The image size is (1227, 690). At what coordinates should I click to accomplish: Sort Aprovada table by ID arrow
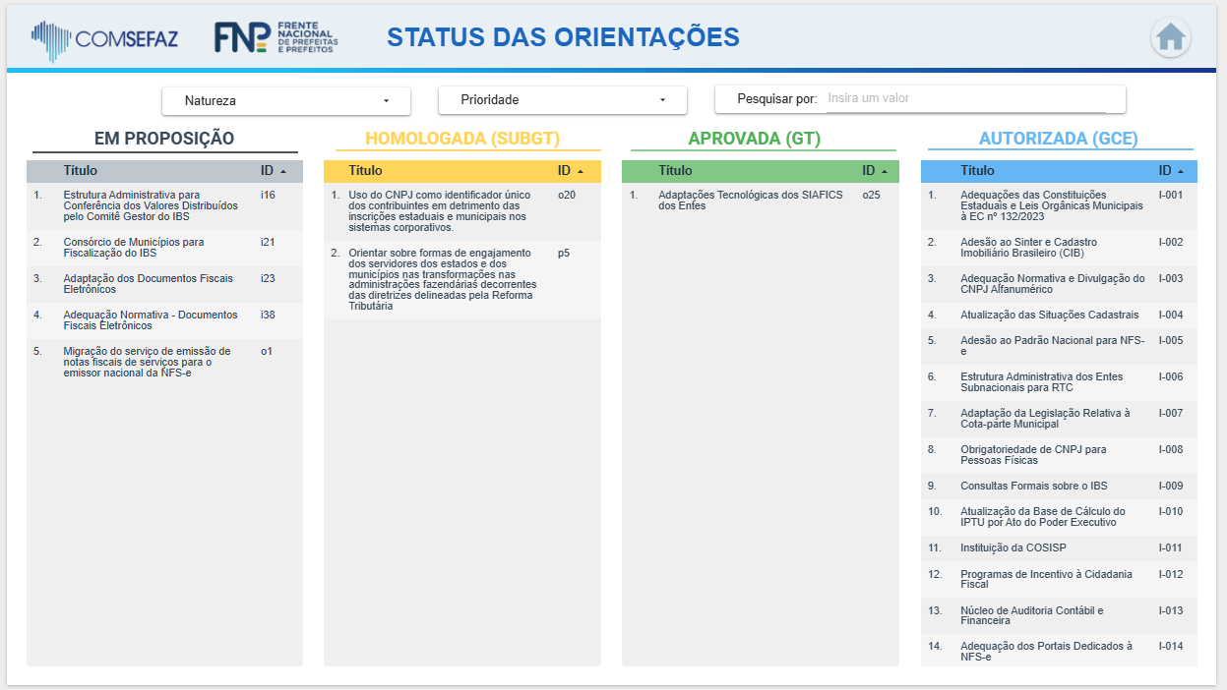click(885, 172)
